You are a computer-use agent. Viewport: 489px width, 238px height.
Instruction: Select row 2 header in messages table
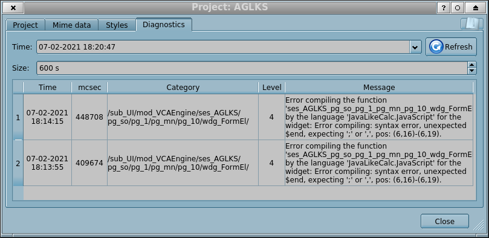pos(18,163)
